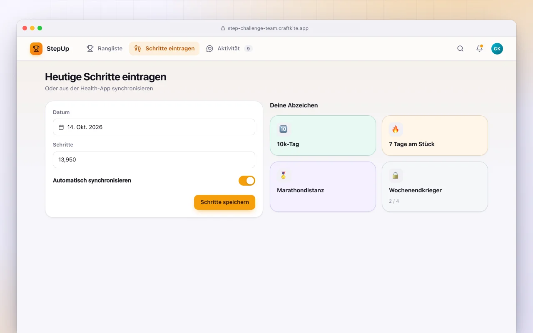Click the 7 Tage am Stück title
This screenshot has height=333, width=533.
(x=412, y=144)
